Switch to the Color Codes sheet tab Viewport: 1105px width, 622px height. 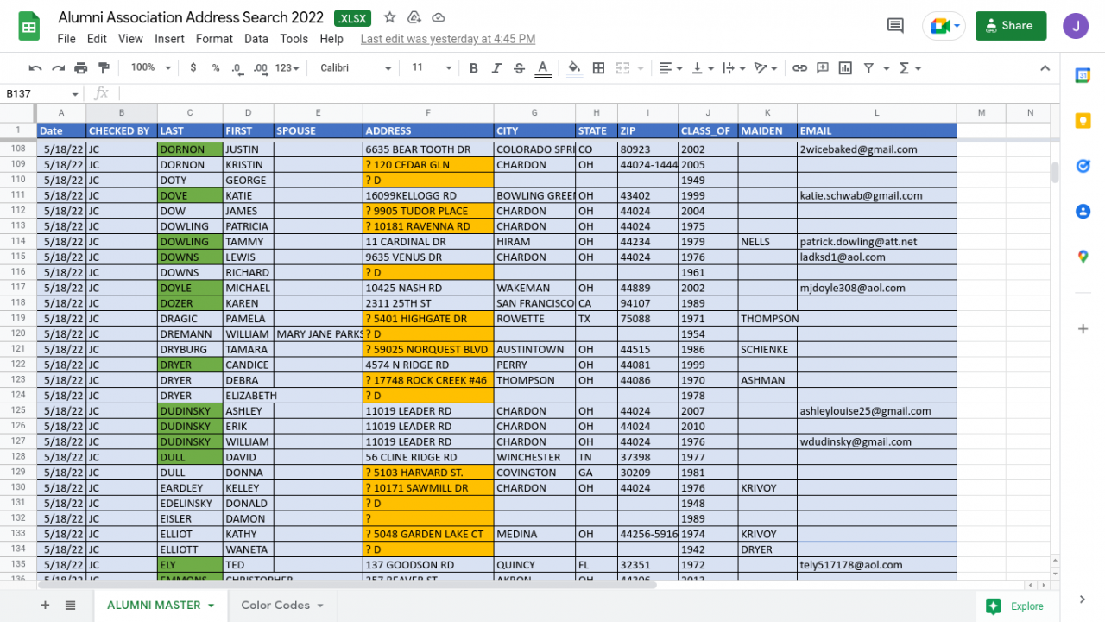[281, 606]
